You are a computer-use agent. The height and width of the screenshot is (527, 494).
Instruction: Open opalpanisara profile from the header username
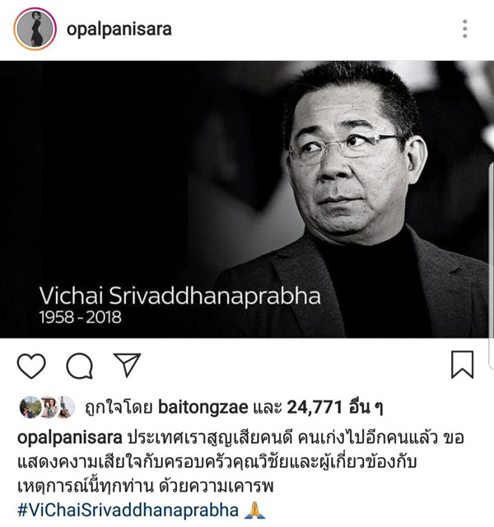(119, 30)
